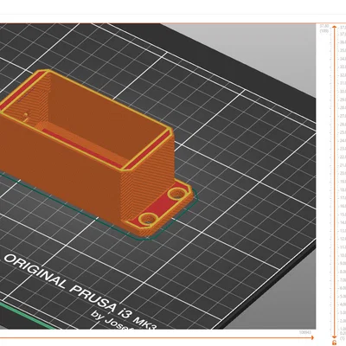Click the mounting hole at the flange's bottom corner
Image resolution: width=346 pixels, height=346 pixels.
149,219
